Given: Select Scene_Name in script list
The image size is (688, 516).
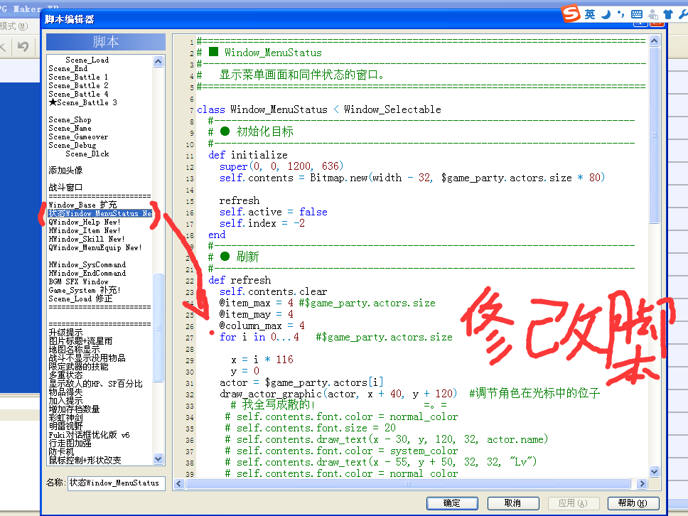Looking at the screenshot, I should coord(70,128).
